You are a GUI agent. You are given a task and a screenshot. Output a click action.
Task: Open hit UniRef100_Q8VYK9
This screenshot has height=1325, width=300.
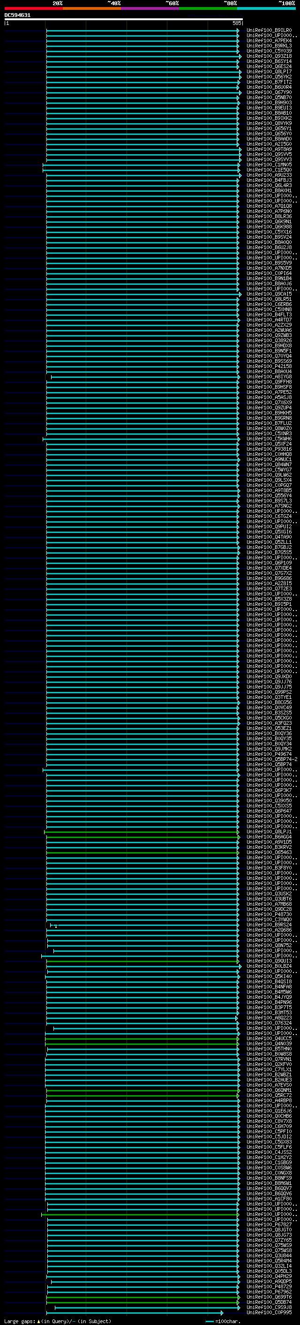point(269,124)
